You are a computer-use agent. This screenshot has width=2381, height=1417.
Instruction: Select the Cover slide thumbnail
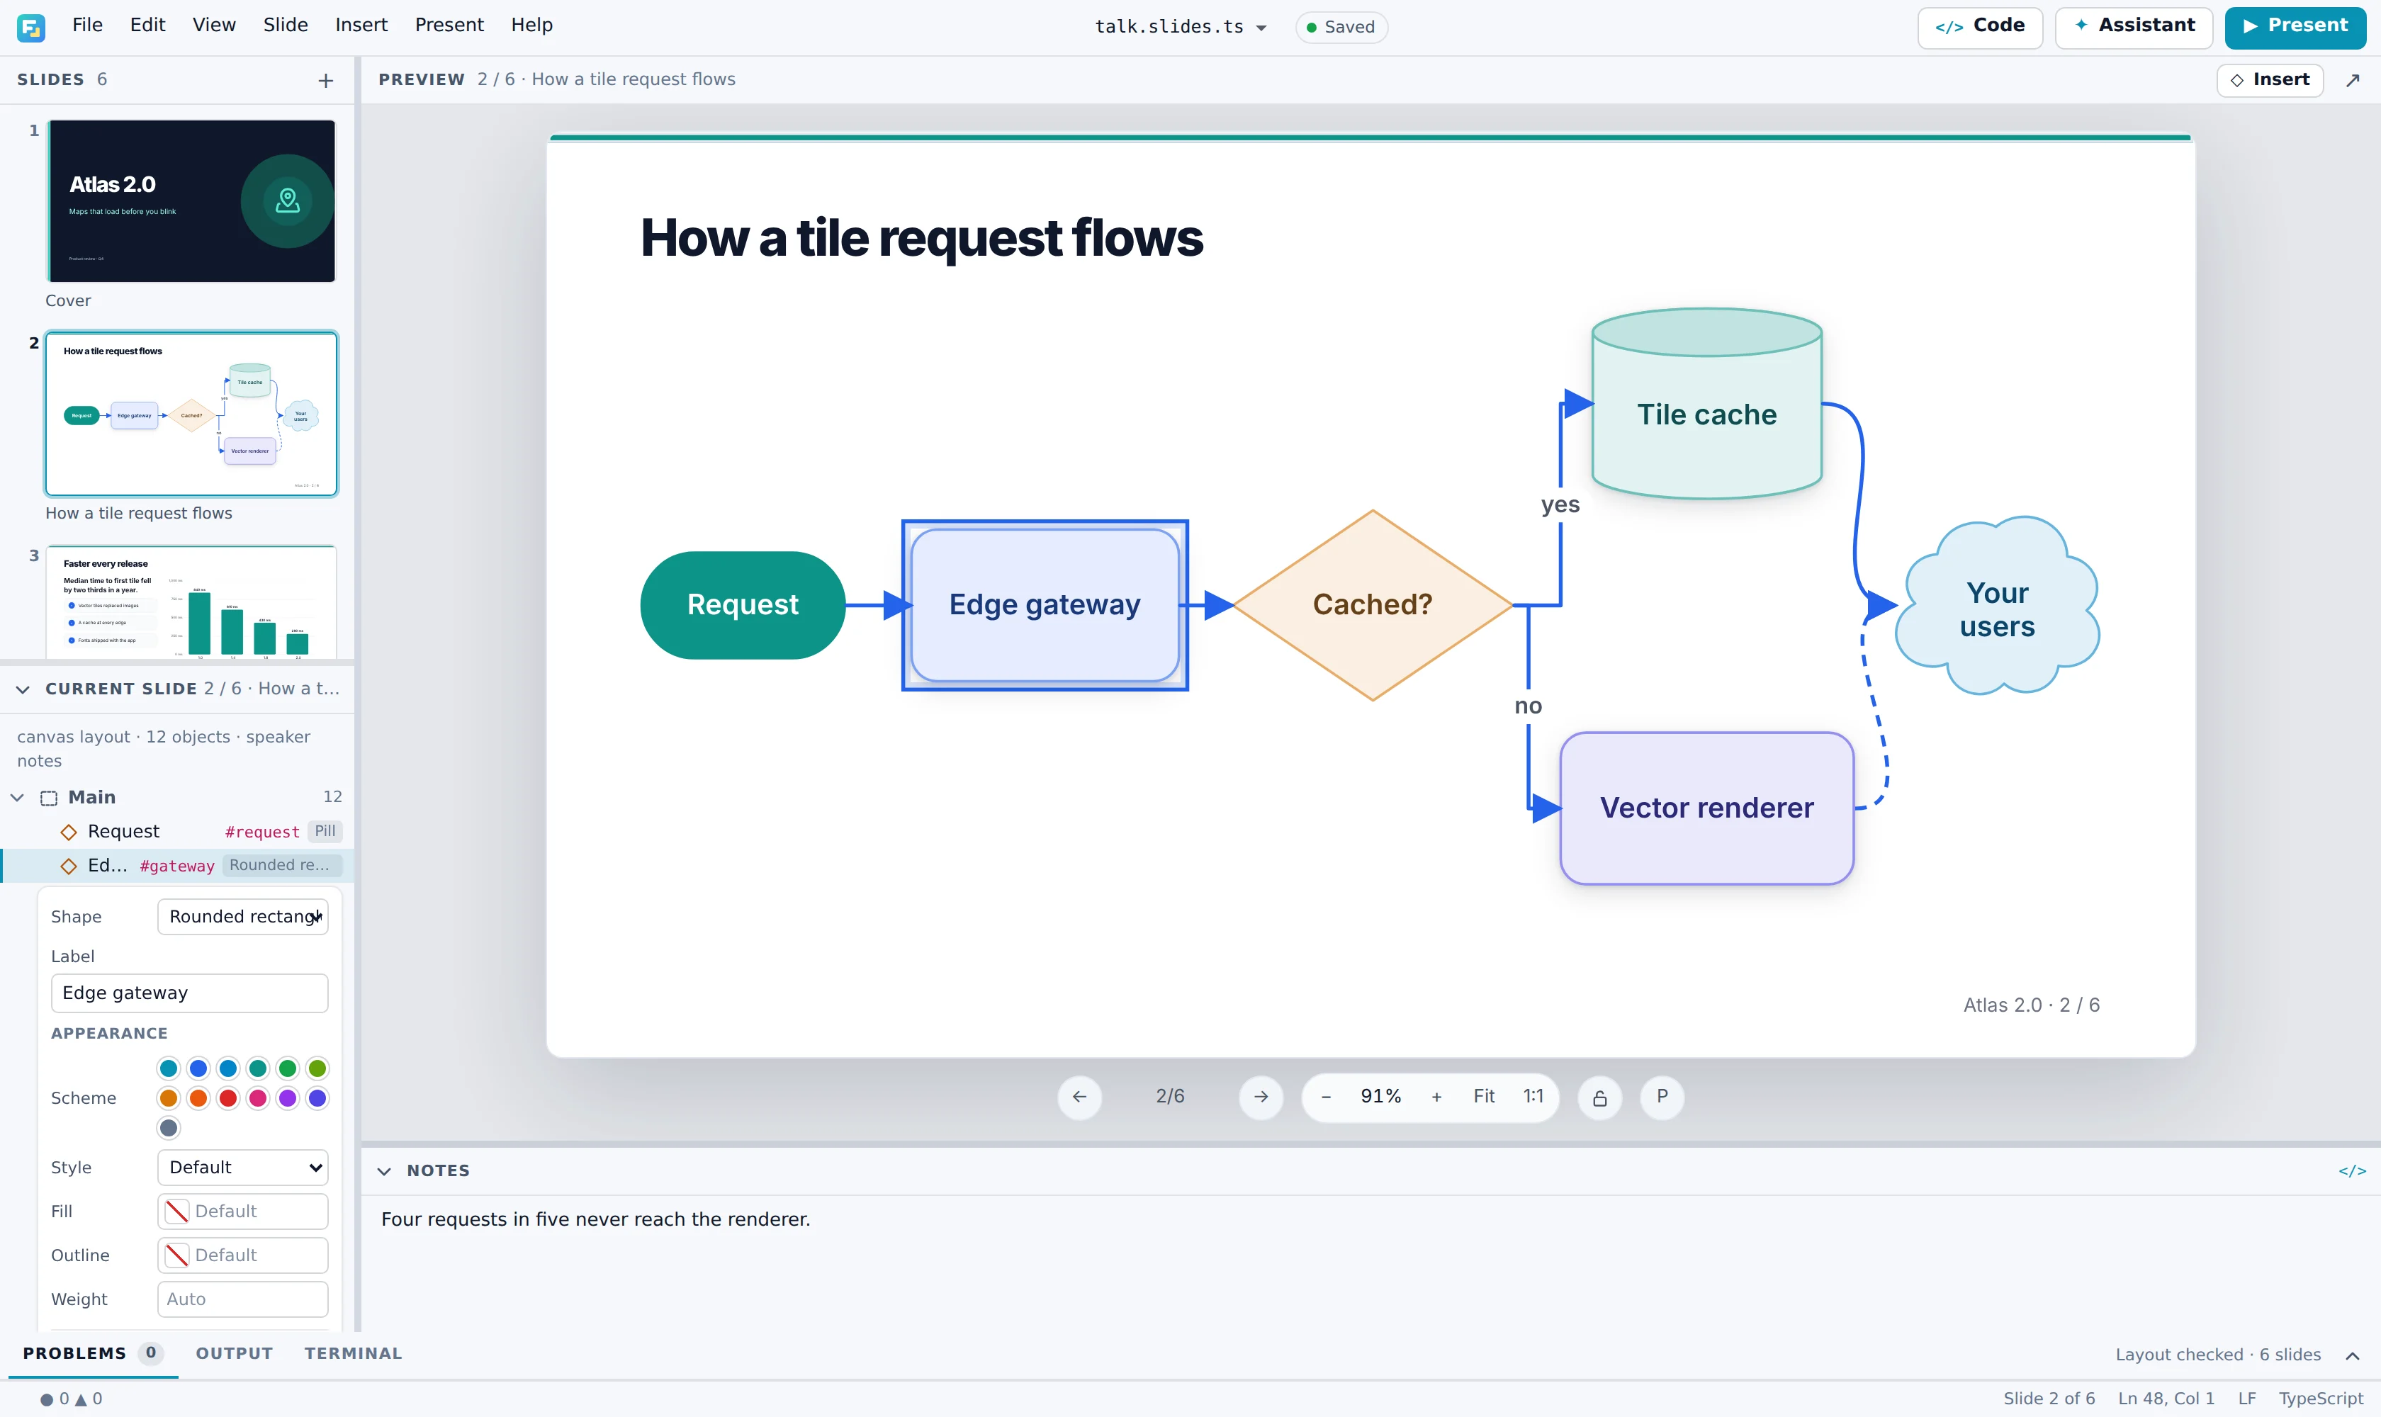[192, 201]
